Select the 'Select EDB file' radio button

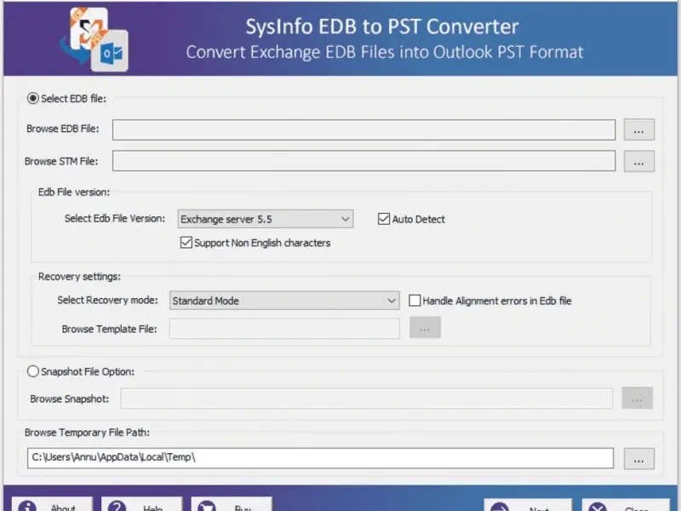coord(33,98)
